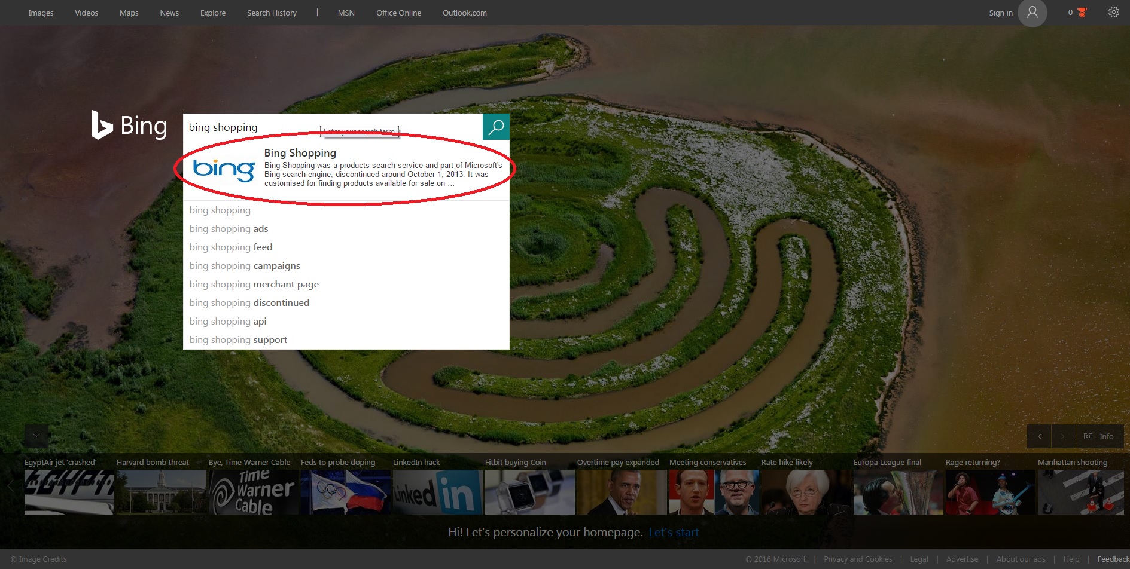Viewport: 1130px width, 569px height.
Task: Select 'bing shopping feed' suggestion
Action: point(346,247)
